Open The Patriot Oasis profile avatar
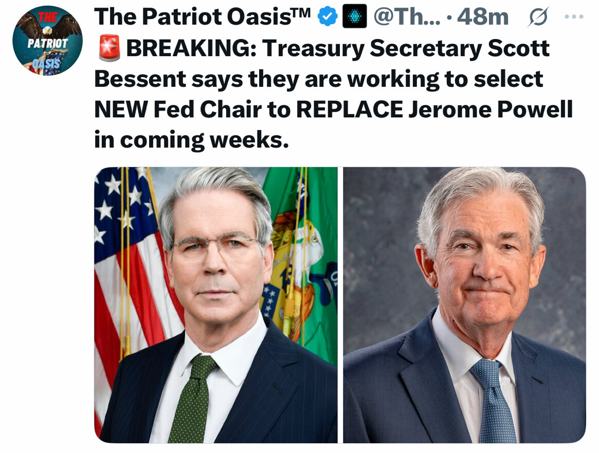This screenshot has width=599, height=453. [47, 41]
